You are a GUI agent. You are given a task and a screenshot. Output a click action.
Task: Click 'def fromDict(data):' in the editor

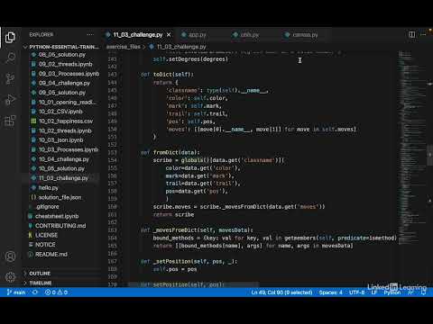pos(170,152)
